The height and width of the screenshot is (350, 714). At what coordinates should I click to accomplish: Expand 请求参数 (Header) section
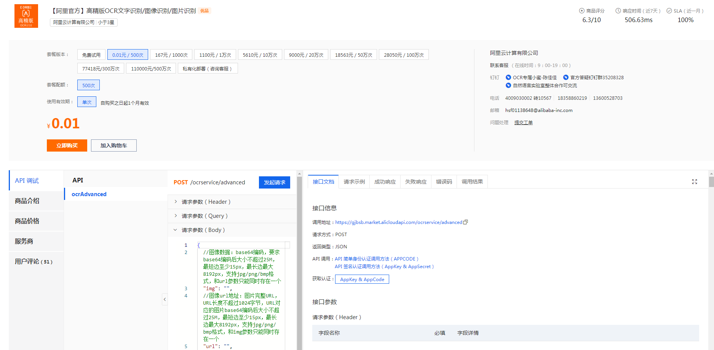point(232,202)
